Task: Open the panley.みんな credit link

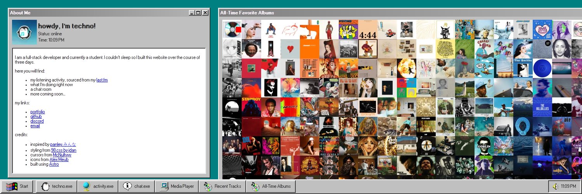Action: [63, 144]
